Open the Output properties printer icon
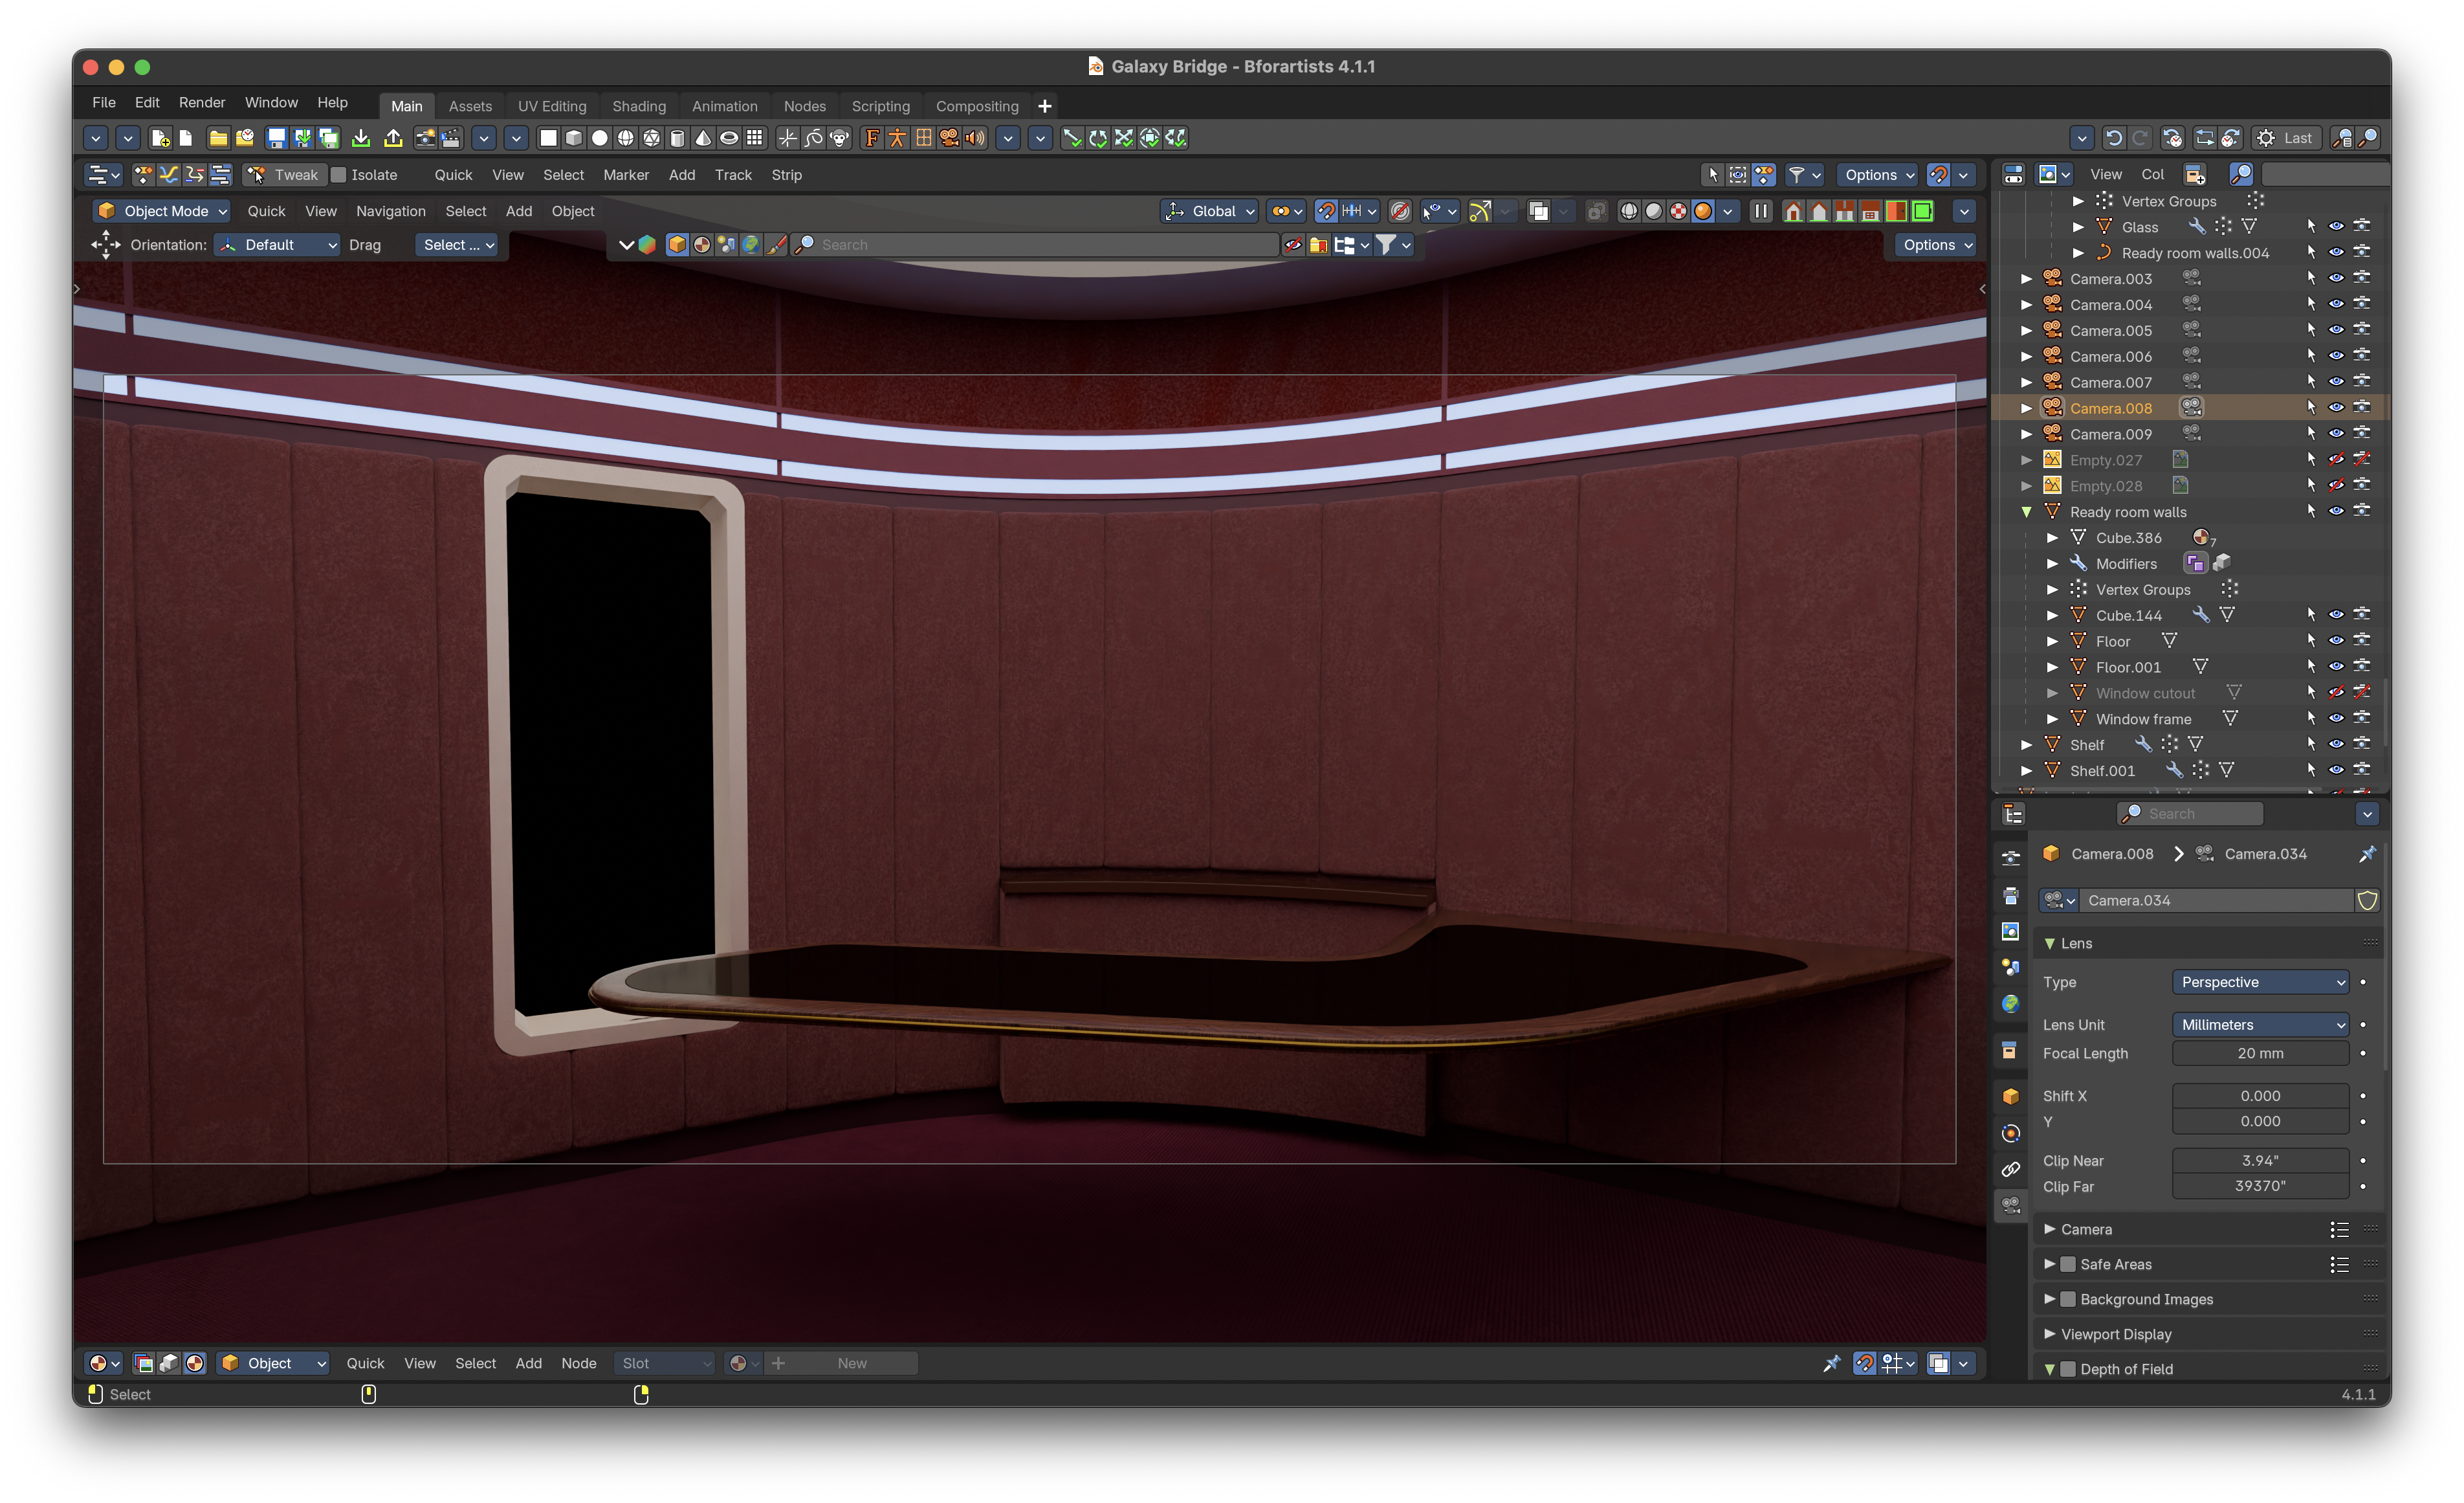 click(x=2011, y=896)
